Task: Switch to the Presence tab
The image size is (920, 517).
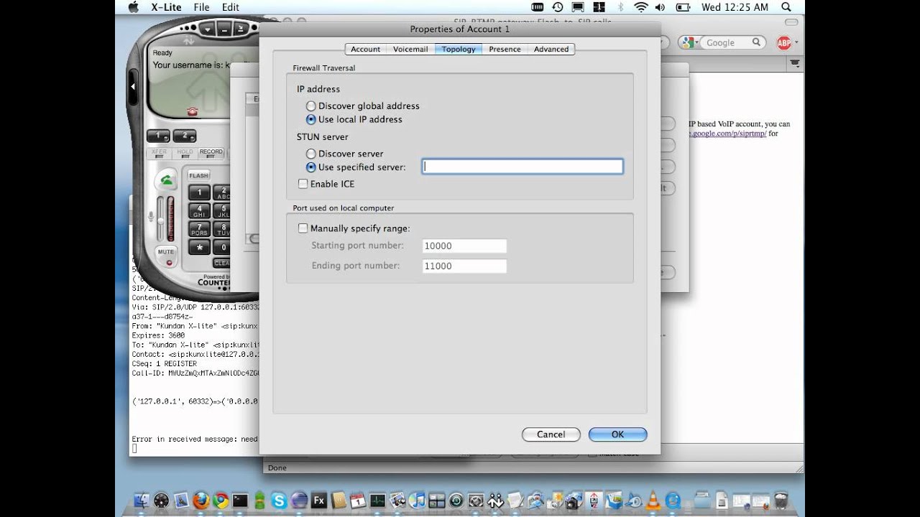Action: (505, 49)
